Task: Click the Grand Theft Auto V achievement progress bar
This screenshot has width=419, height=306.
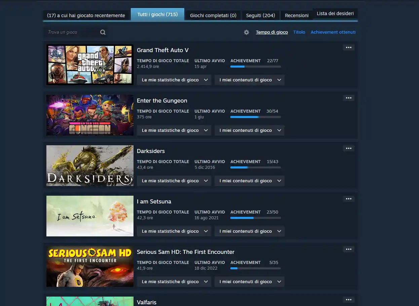Action: 256,67
